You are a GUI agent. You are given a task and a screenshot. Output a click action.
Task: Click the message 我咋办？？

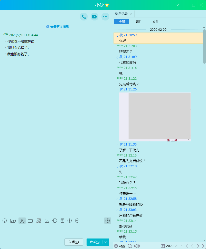[x=127, y=183]
